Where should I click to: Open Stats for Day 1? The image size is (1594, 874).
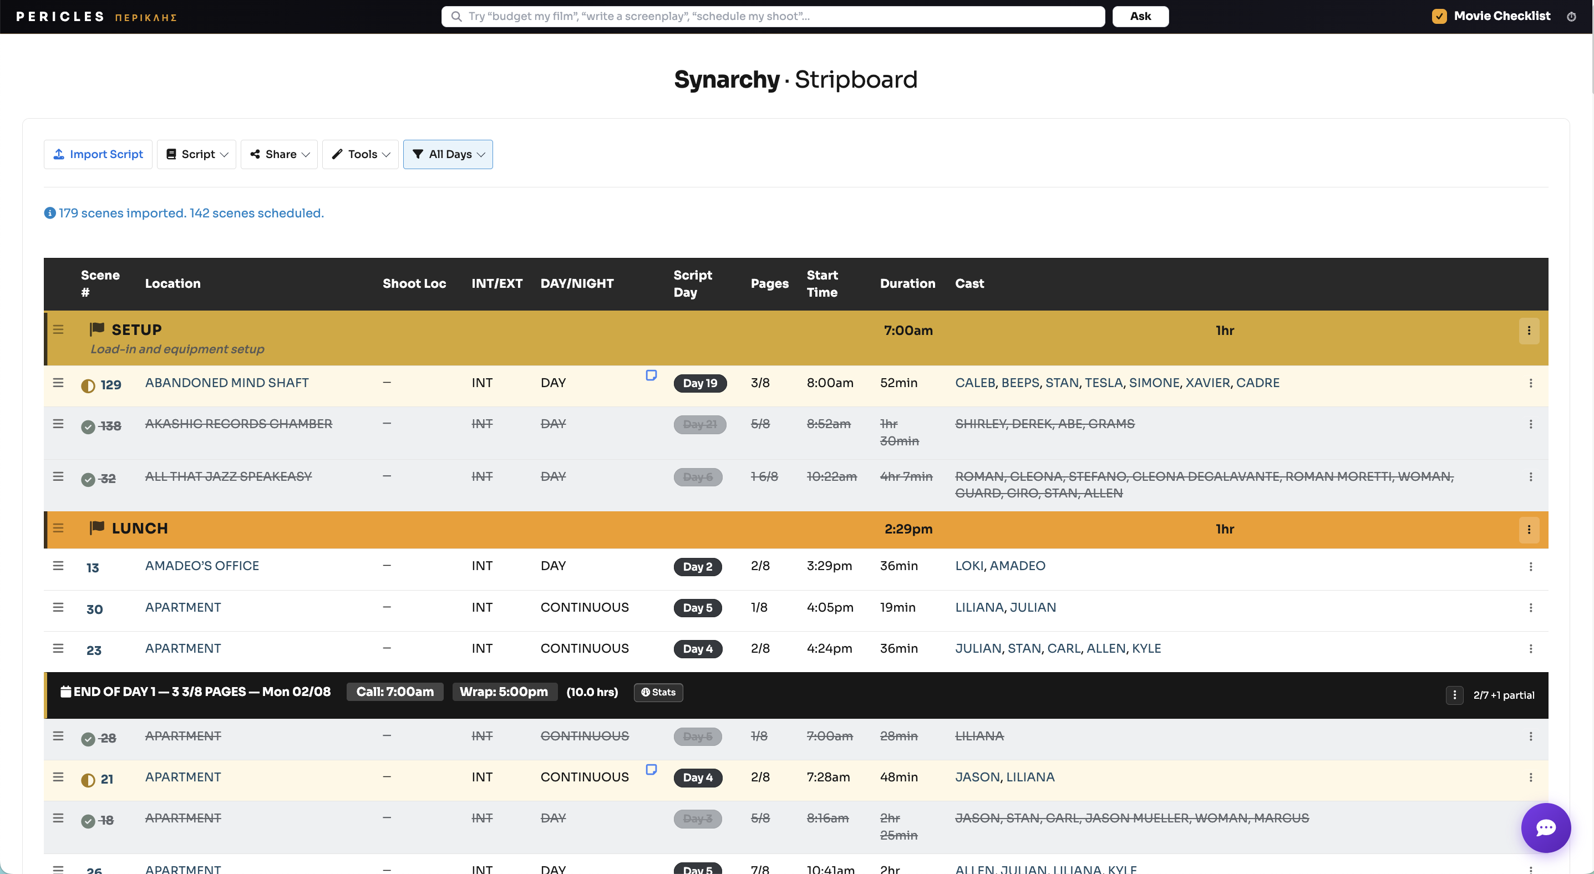(x=658, y=692)
